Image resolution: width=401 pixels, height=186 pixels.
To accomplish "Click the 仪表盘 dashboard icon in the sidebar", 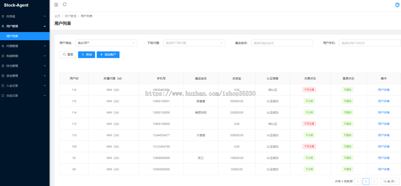I will point(3,16).
